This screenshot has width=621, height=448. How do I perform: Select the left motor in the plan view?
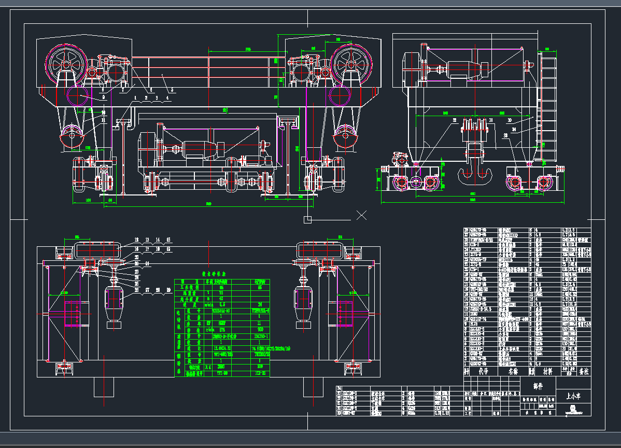(114, 302)
